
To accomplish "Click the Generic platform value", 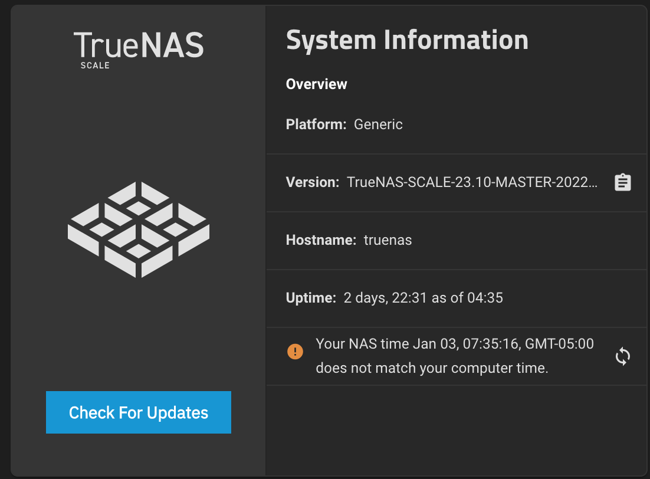I will [378, 124].
